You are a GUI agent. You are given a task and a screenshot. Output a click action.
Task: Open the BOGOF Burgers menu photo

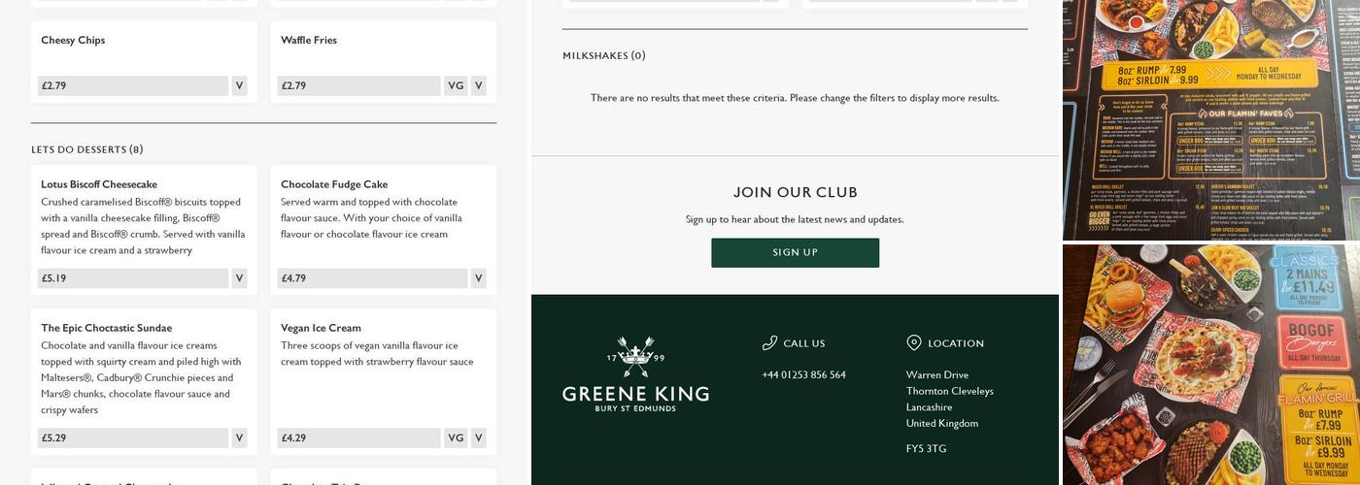1205,365
